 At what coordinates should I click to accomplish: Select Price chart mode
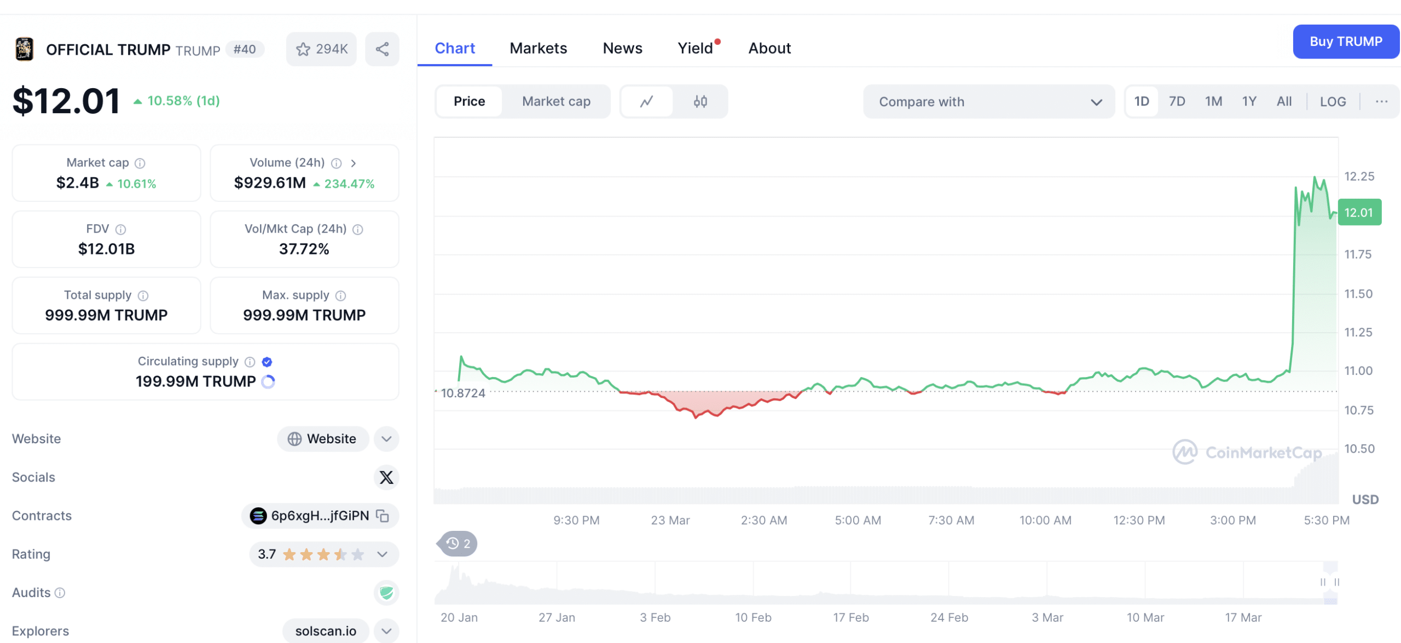pyautogui.click(x=469, y=101)
